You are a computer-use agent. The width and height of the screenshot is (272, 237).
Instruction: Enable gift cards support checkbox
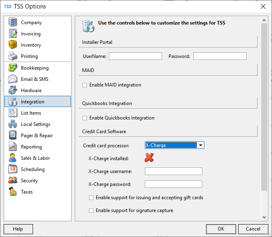(x=91, y=198)
